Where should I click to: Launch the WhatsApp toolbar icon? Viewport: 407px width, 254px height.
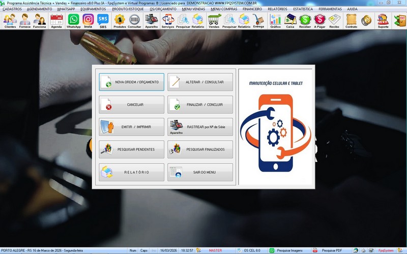tap(73, 21)
